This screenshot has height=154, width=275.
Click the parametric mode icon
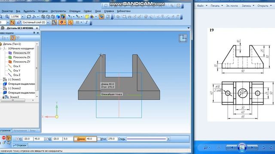70,22
